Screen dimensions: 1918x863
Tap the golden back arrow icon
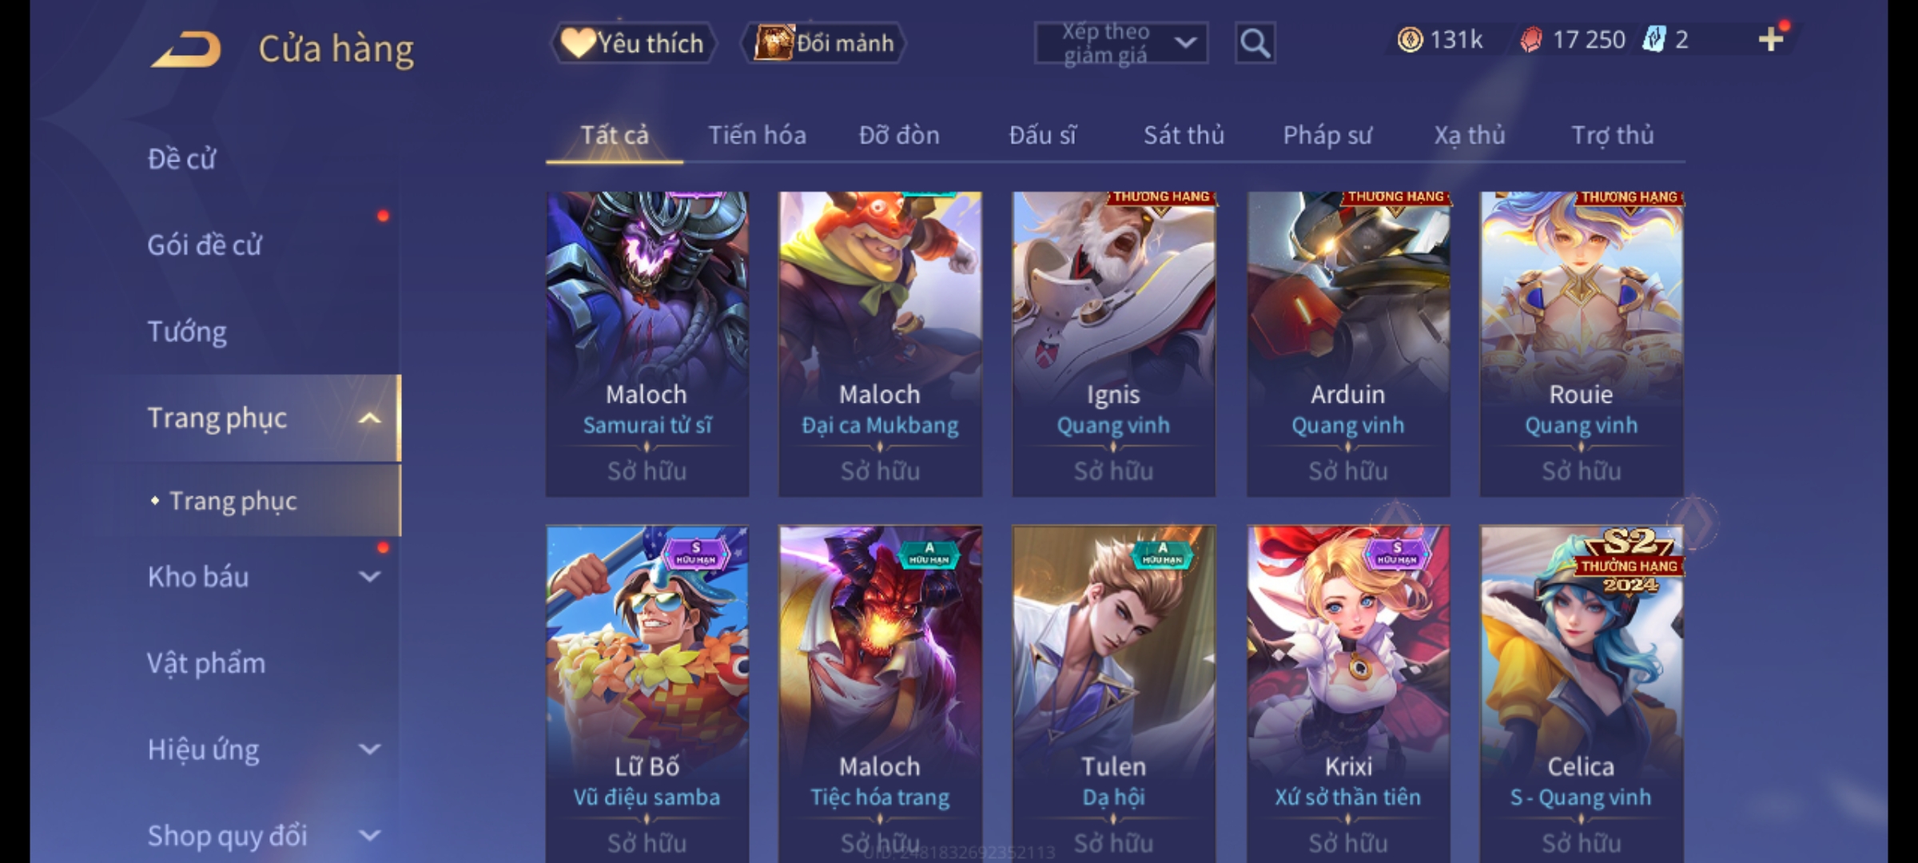click(x=185, y=50)
